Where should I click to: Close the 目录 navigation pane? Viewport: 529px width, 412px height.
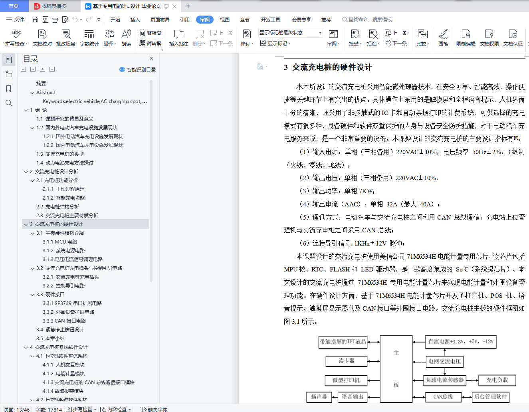pyautogui.click(x=151, y=59)
